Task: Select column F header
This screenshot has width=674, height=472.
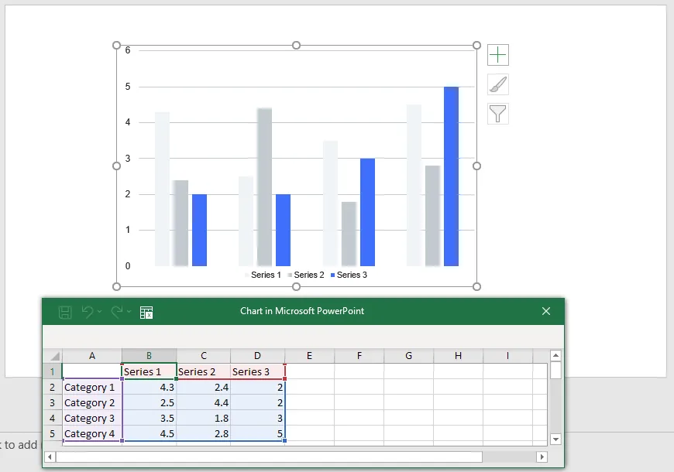Action: (359, 356)
